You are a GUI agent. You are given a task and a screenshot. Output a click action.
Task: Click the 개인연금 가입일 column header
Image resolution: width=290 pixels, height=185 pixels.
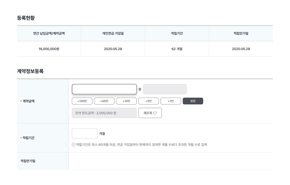tap(113, 33)
